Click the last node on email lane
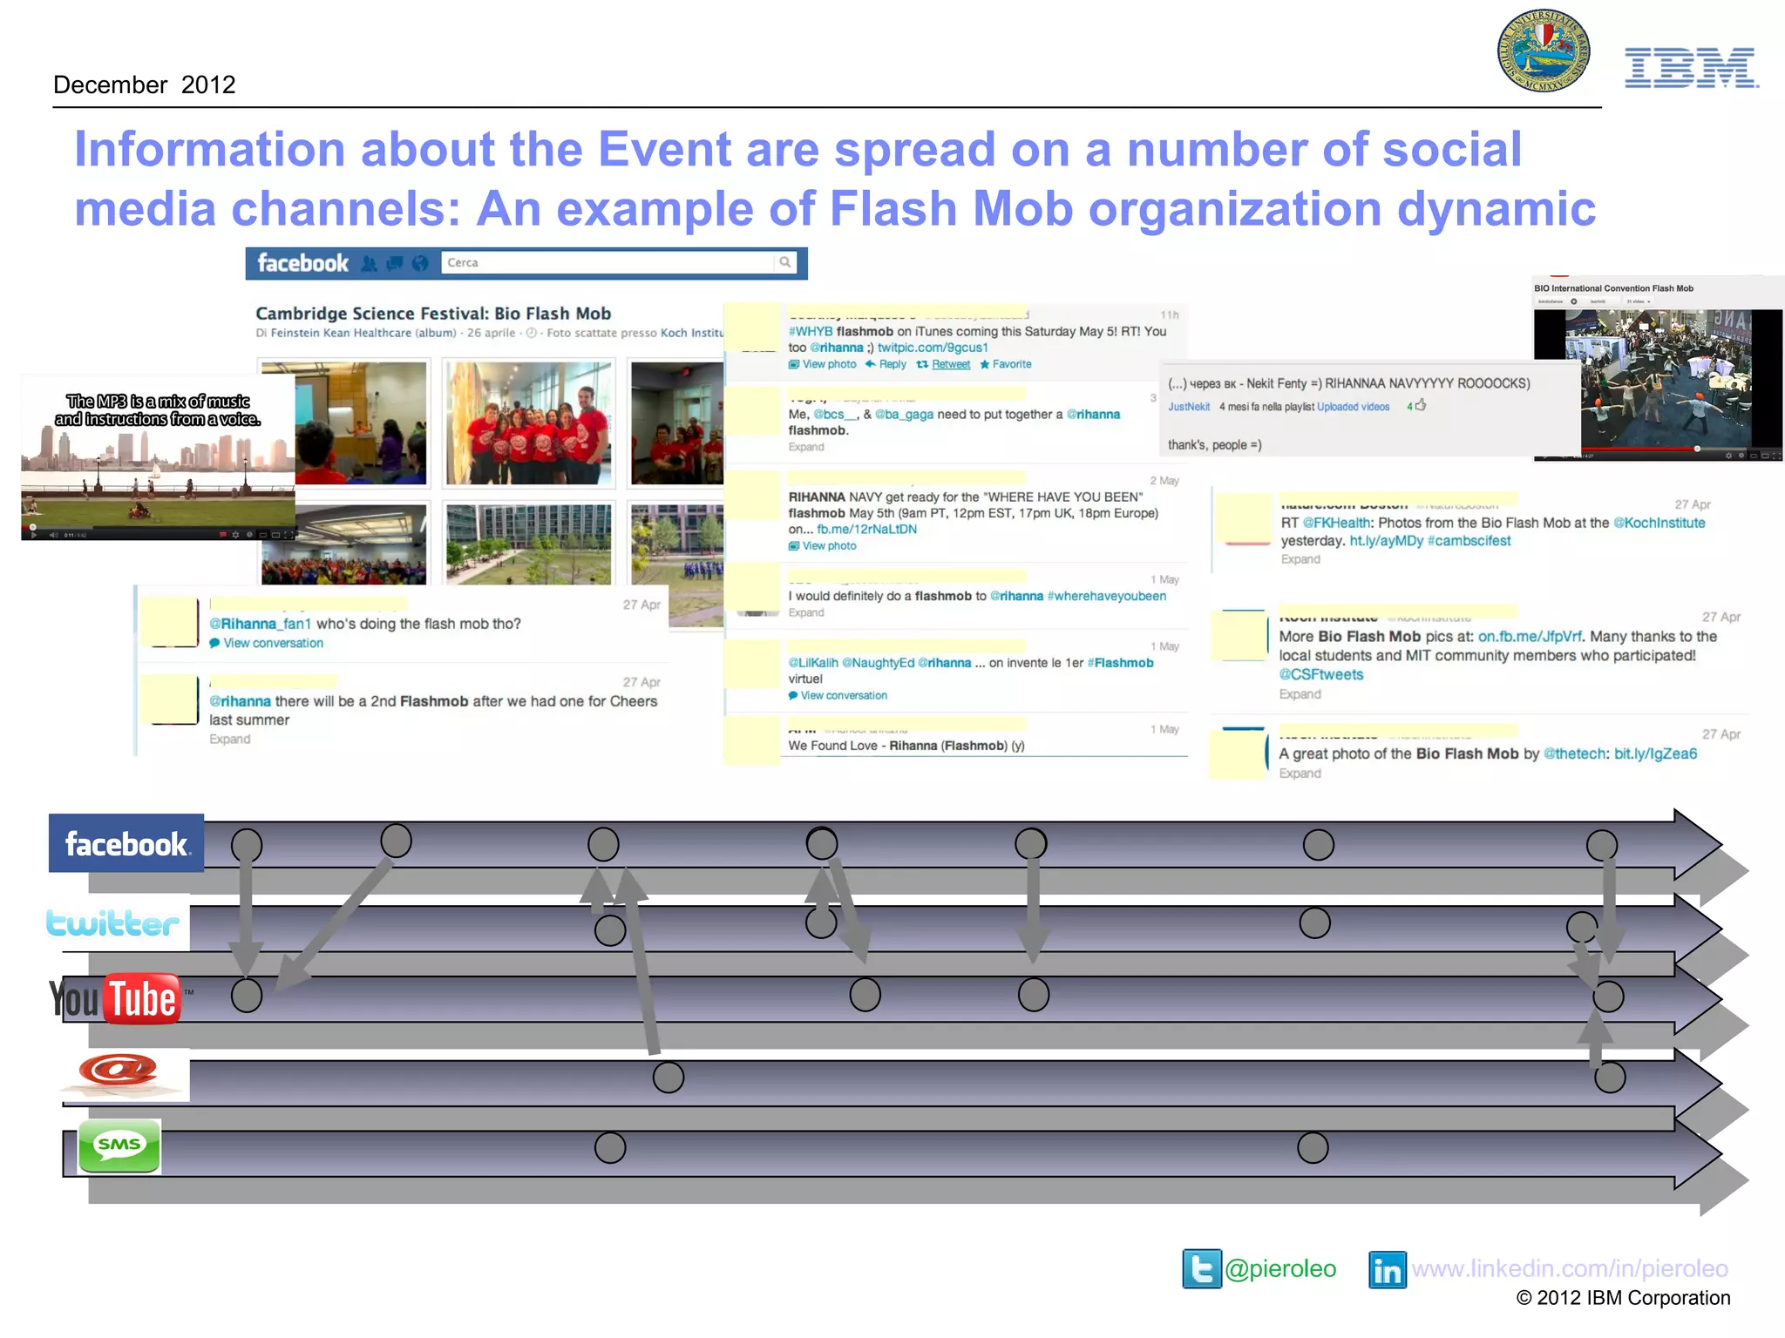Viewport: 1785px width, 1338px height. pyautogui.click(x=1610, y=1078)
